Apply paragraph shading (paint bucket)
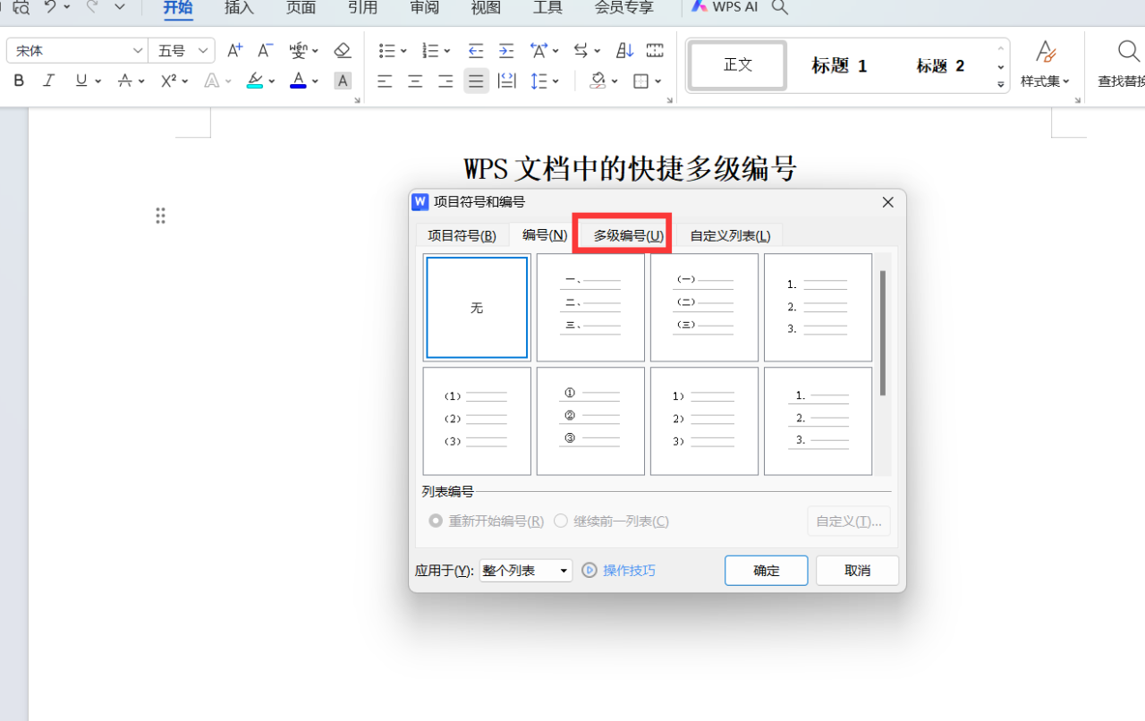The height and width of the screenshot is (721, 1145). click(x=598, y=81)
